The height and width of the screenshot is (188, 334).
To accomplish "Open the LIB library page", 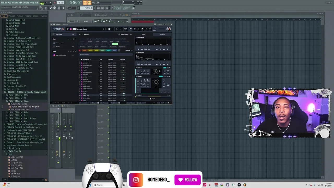I will pos(131,29).
